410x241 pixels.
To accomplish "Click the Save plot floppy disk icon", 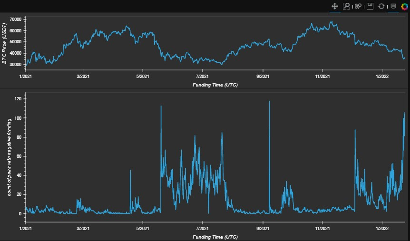I will coord(370,6).
